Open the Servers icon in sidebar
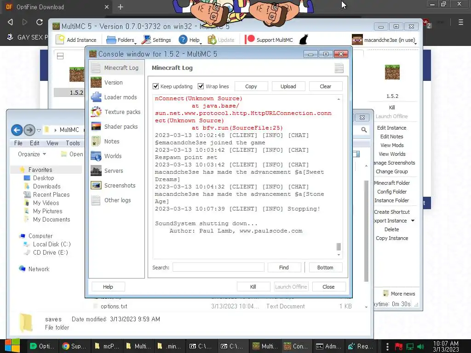 [x=96, y=171]
